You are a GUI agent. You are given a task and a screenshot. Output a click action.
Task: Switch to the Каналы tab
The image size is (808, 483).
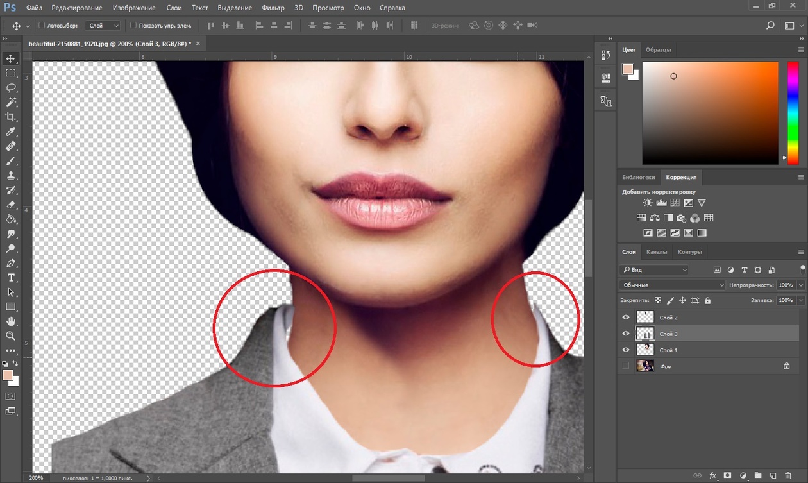point(656,251)
